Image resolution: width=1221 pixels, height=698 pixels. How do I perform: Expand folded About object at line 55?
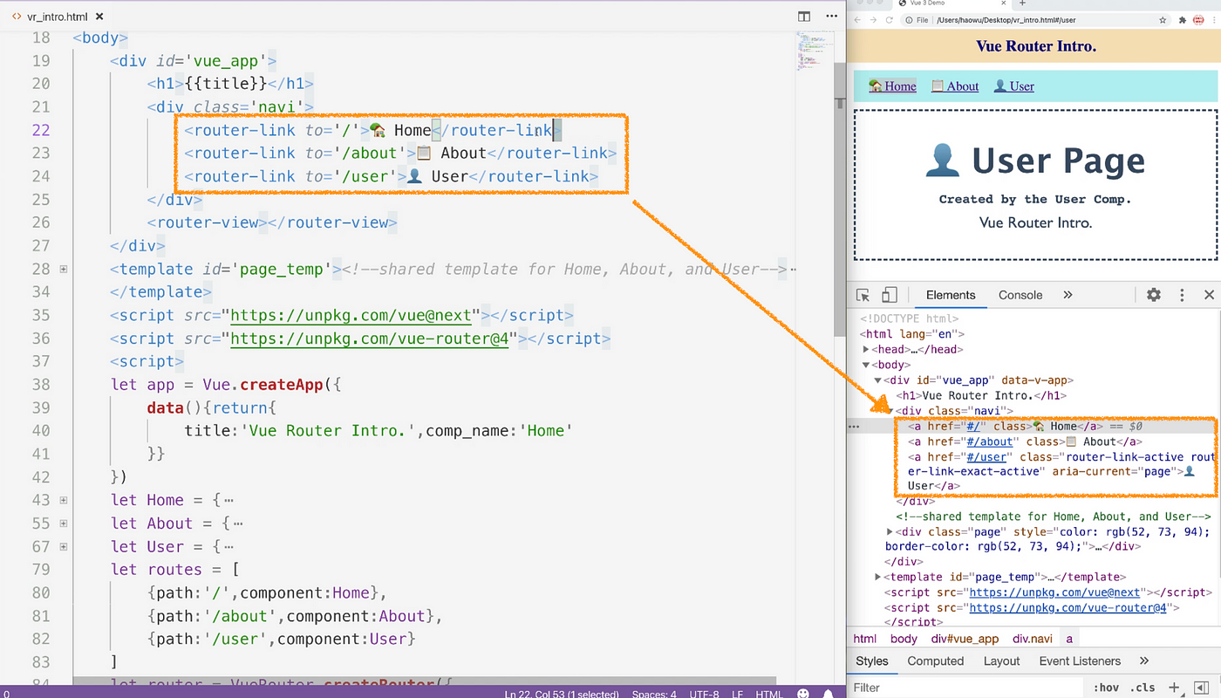pos(64,523)
